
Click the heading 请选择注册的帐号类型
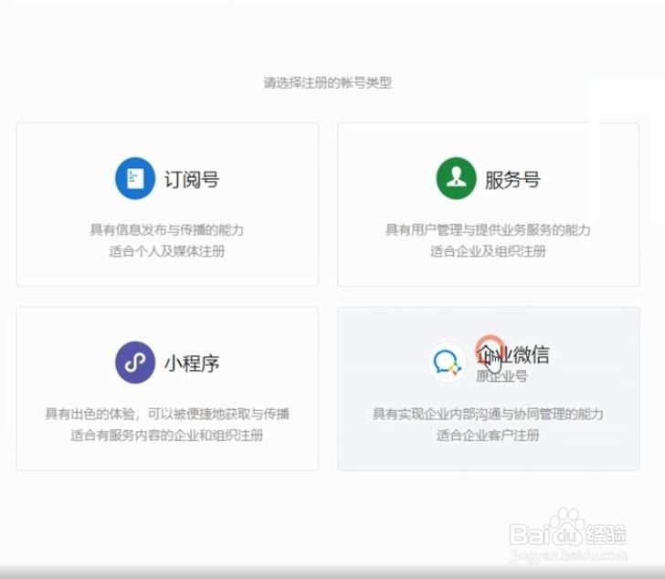click(327, 83)
